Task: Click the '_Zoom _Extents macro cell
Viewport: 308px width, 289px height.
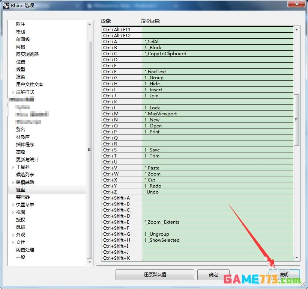Action: point(218,222)
